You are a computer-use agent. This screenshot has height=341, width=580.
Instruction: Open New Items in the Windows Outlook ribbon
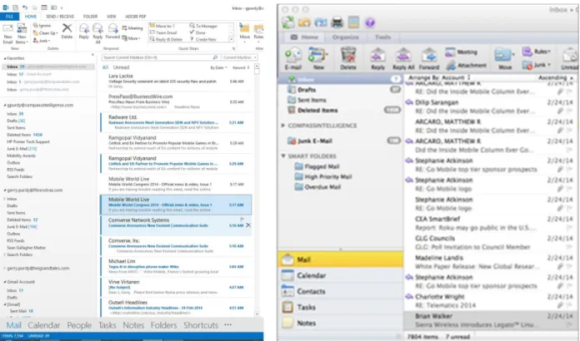(x=22, y=33)
